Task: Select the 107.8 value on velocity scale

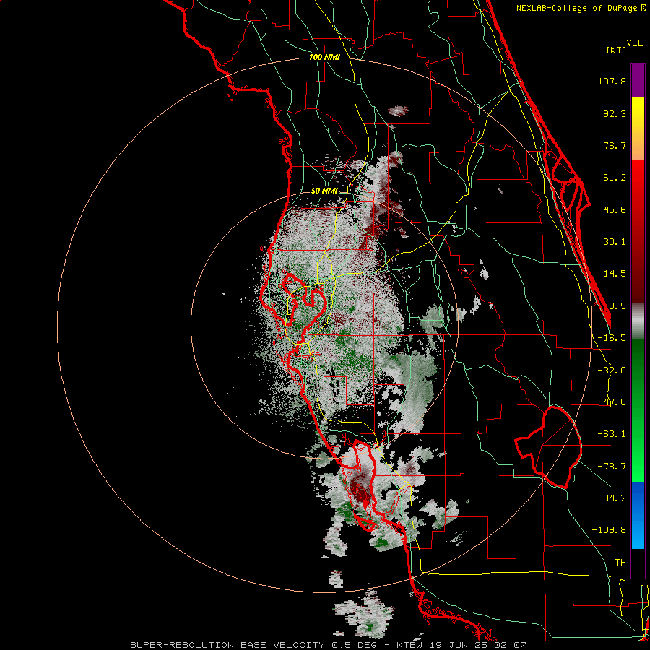Action: (x=612, y=81)
